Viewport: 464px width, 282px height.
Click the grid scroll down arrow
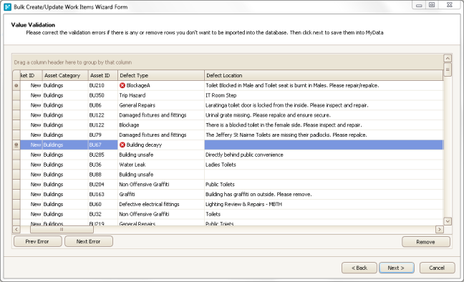[448, 221]
